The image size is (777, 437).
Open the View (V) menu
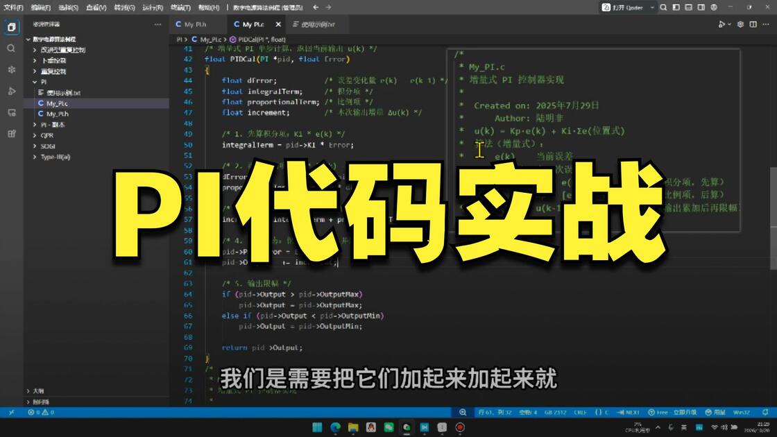pyautogui.click(x=96, y=8)
